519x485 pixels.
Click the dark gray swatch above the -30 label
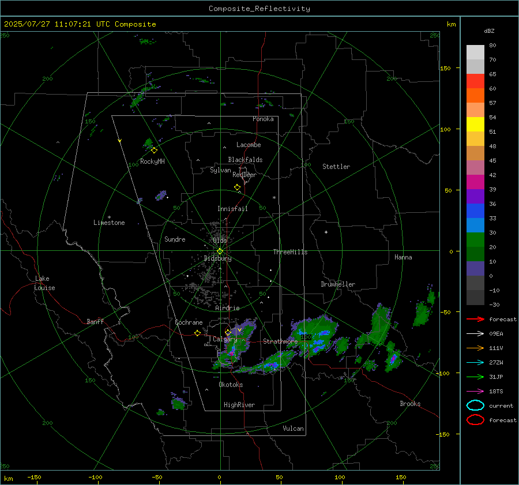475,298
